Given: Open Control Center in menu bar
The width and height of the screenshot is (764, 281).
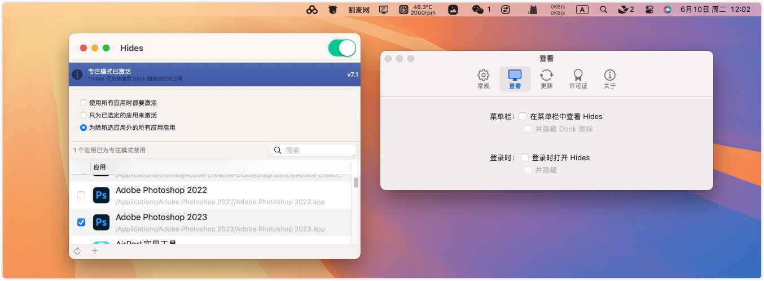Looking at the screenshot, I should pyautogui.click(x=649, y=10).
